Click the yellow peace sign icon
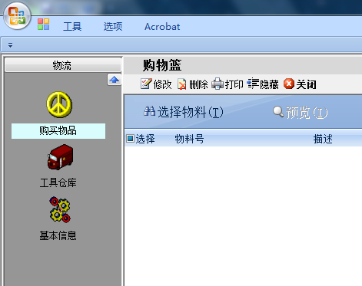Screen dimensions: 362x286 pyautogui.click(x=59, y=104)
